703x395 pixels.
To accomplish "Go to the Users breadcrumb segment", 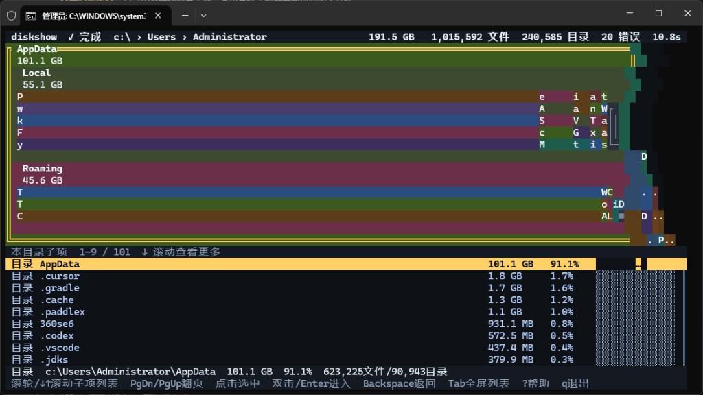I will click(161, 37).
